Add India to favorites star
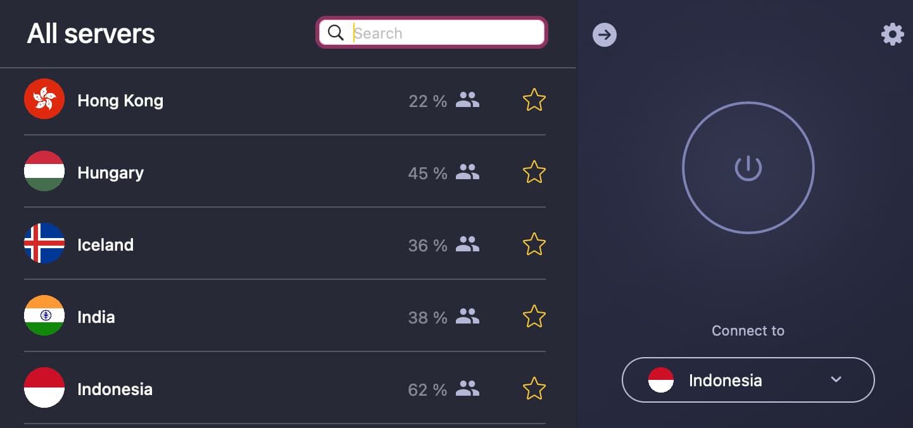This screenshot has height=428, width=913. point(534,317)
